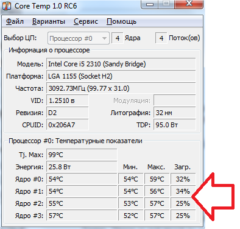The image size is (240, 229).
Task: Click the LGA 1155 (Socket H2) platform value
Action: coord(121,76)
